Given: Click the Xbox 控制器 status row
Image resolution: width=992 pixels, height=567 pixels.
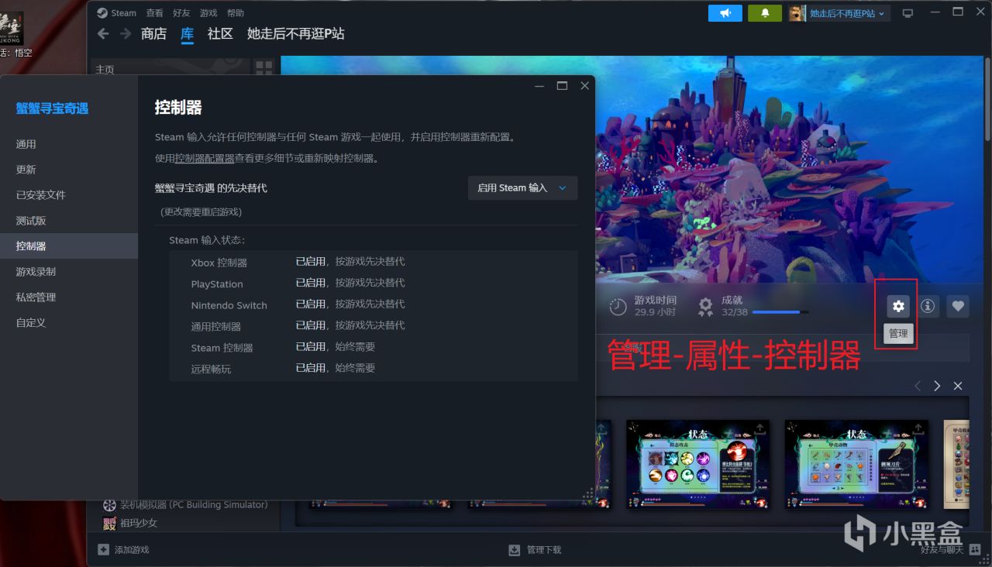Looking at the screenshot, I should click(x=374, y=262).
